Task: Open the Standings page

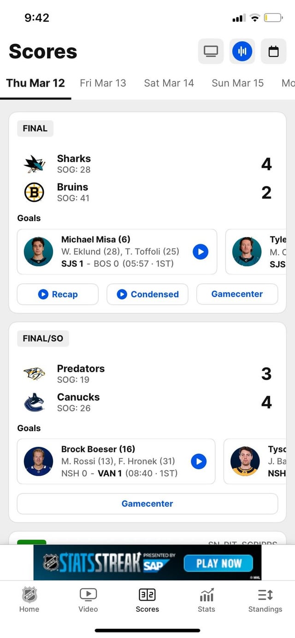Action: (265, 600)
